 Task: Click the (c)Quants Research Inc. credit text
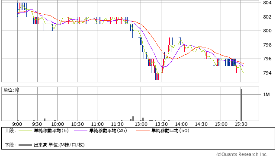point(242,154)
